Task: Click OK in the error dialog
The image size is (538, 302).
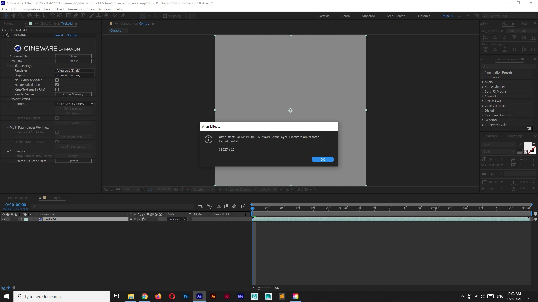Action: point(323,159)
